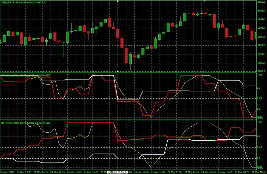Click the 24 Mar 2010 time axis label
267x174 pixels.
(7, 172)
